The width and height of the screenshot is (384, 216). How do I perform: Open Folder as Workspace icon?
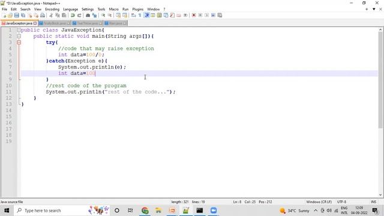click(x=179, y=15)
